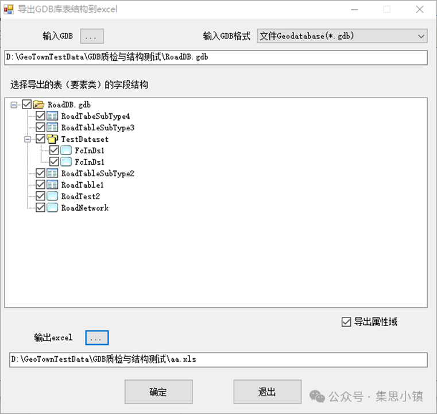Uncheck the RoadTableSubType3 checkbox

coord(40,127)
